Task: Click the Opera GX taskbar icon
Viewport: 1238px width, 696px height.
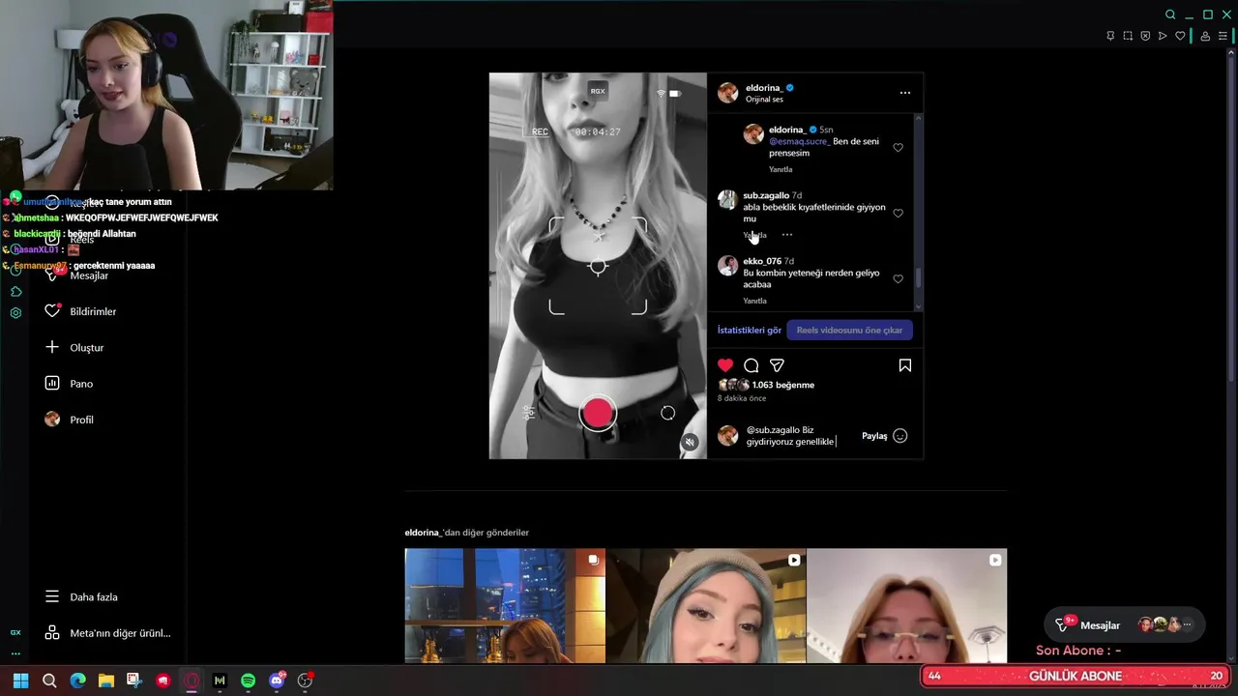Action: [x=192, y=681]
